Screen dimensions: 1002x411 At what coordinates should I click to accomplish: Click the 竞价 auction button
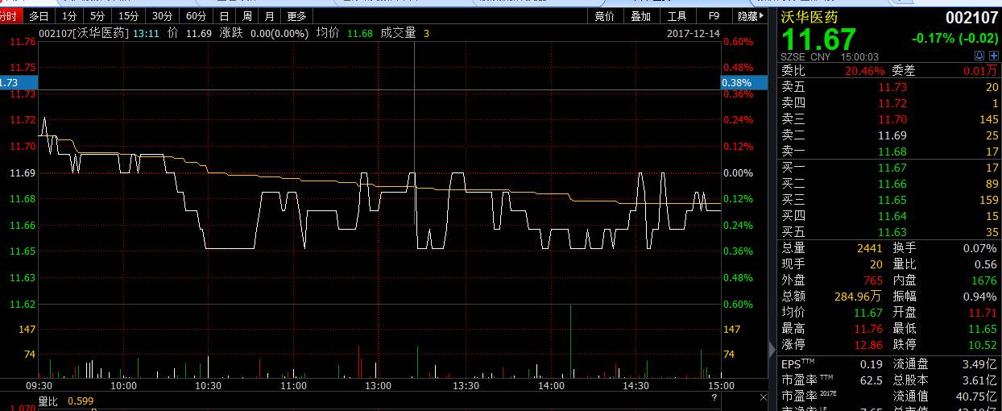coord(604,15)
